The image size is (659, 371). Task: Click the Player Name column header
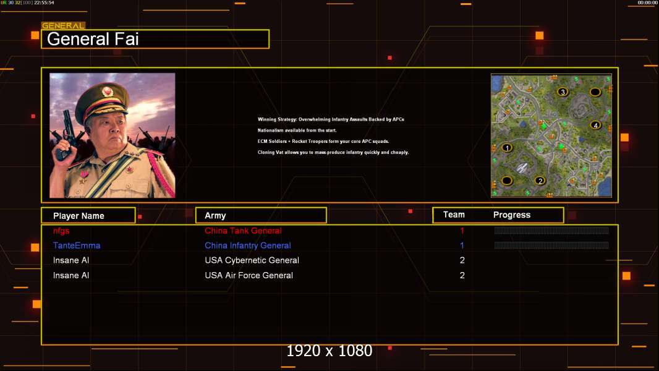tap(88, 215)
